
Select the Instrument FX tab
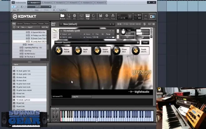click(61, 96)
